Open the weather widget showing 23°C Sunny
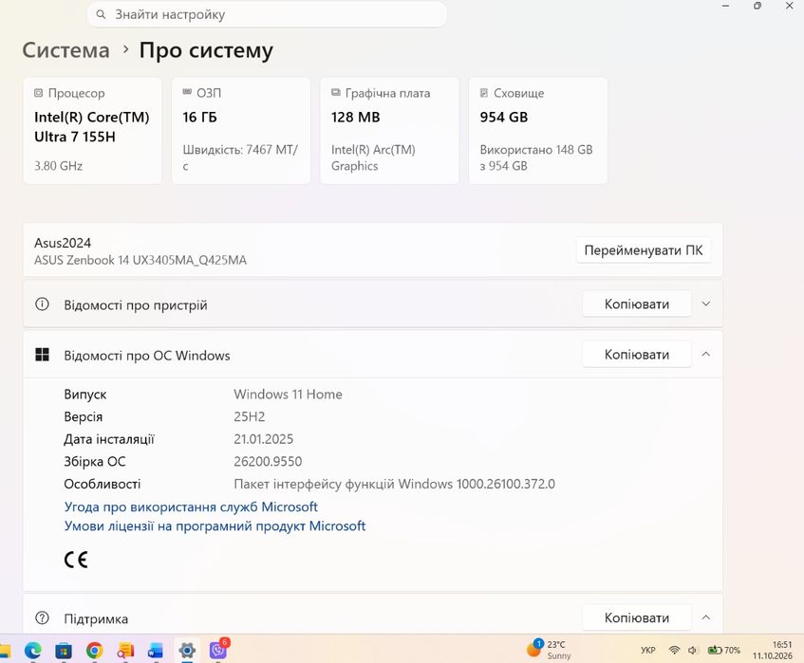Screen dimensions: 804x663 [550, 650]
